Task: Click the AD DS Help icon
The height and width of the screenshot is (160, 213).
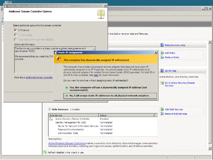Action: pyautogui.click(x=162, y=71)
